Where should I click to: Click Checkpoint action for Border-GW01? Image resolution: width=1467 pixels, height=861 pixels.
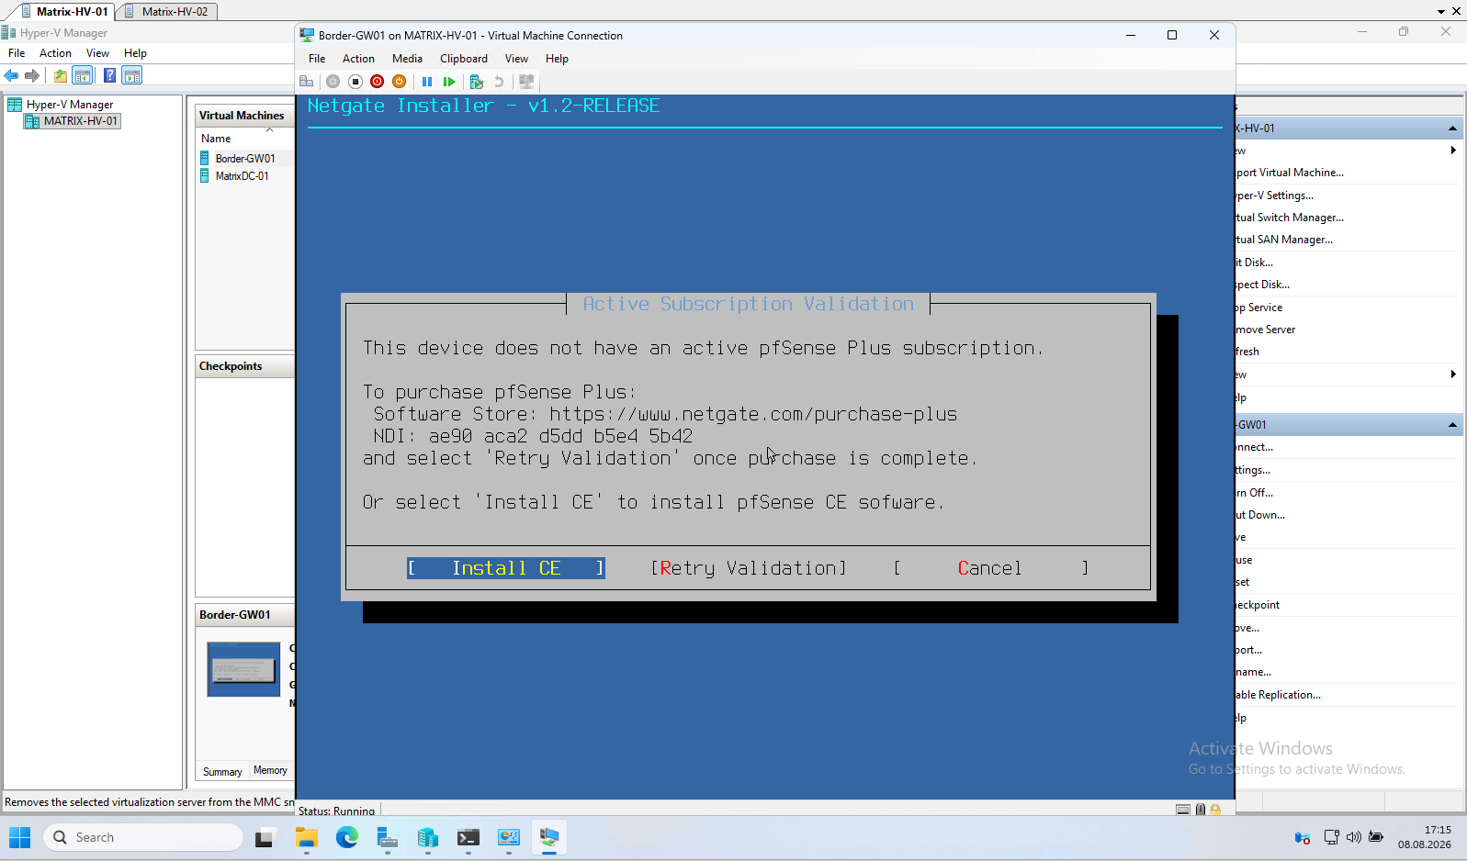coord(1258,605)
